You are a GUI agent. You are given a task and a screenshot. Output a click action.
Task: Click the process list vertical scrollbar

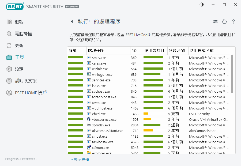(232, 74)
